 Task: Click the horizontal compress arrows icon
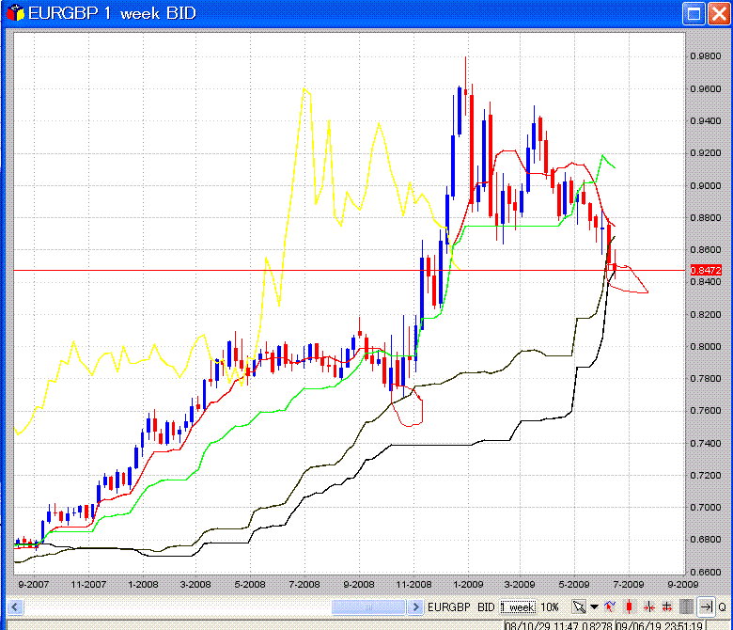648,607
